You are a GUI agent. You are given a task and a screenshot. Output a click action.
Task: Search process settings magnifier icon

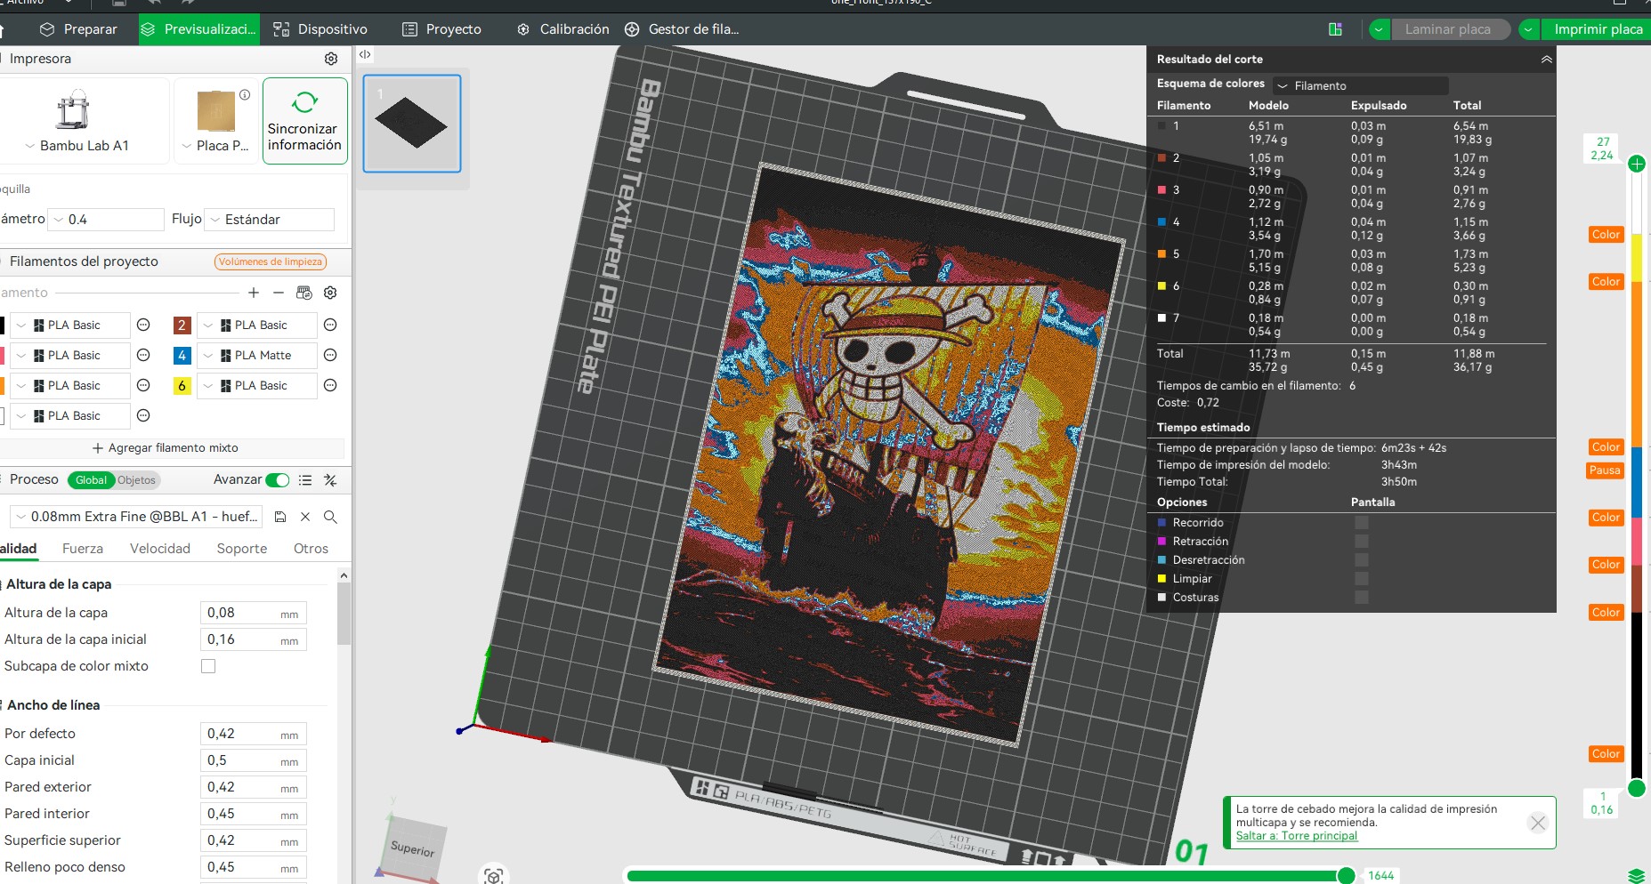(330, 517)
